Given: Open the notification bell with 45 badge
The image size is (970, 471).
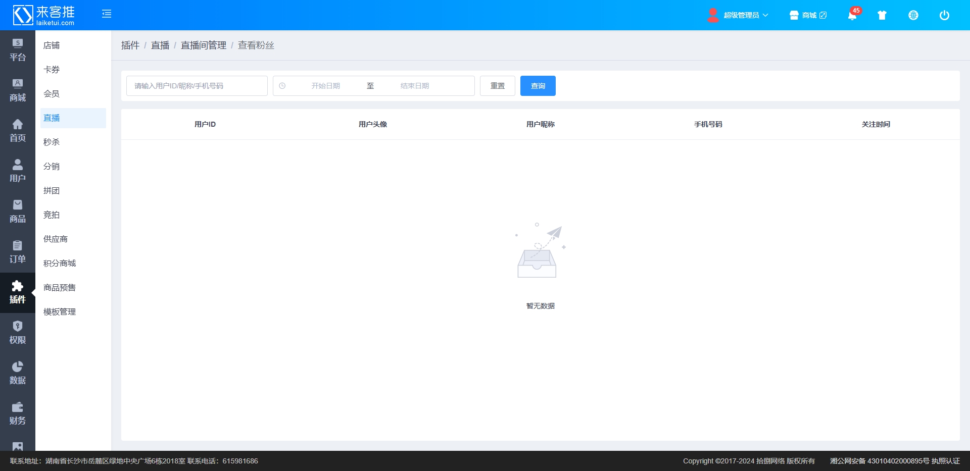Looking at the screenshot, I should (x=852, y=15).
